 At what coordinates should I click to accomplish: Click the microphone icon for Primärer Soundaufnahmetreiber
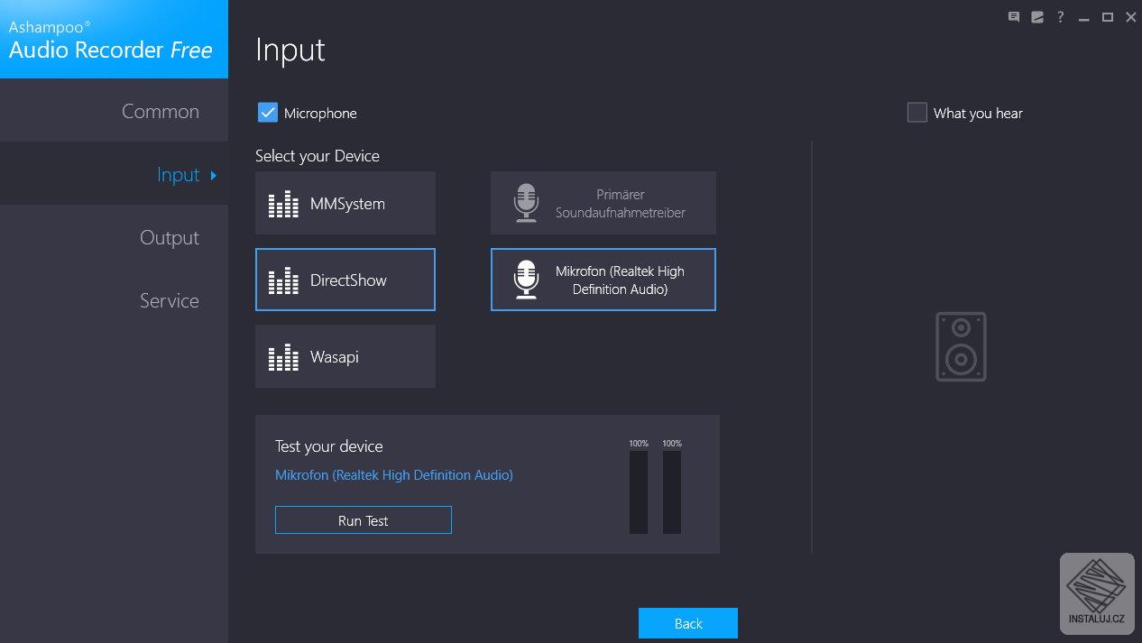(526, 203)
